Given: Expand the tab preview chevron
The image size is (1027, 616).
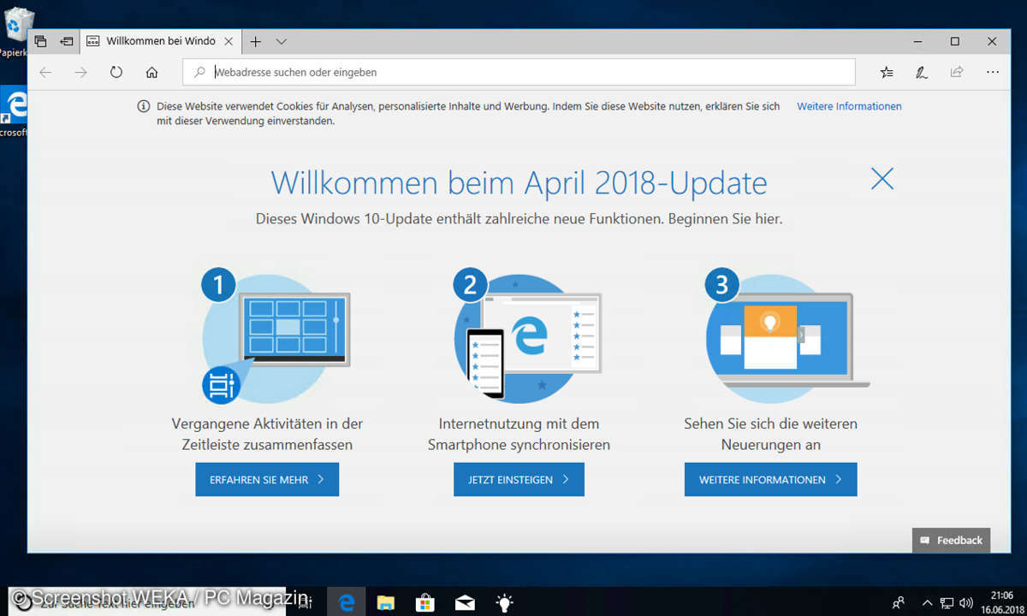Looking at the screenshot, I should pos(281,41).
